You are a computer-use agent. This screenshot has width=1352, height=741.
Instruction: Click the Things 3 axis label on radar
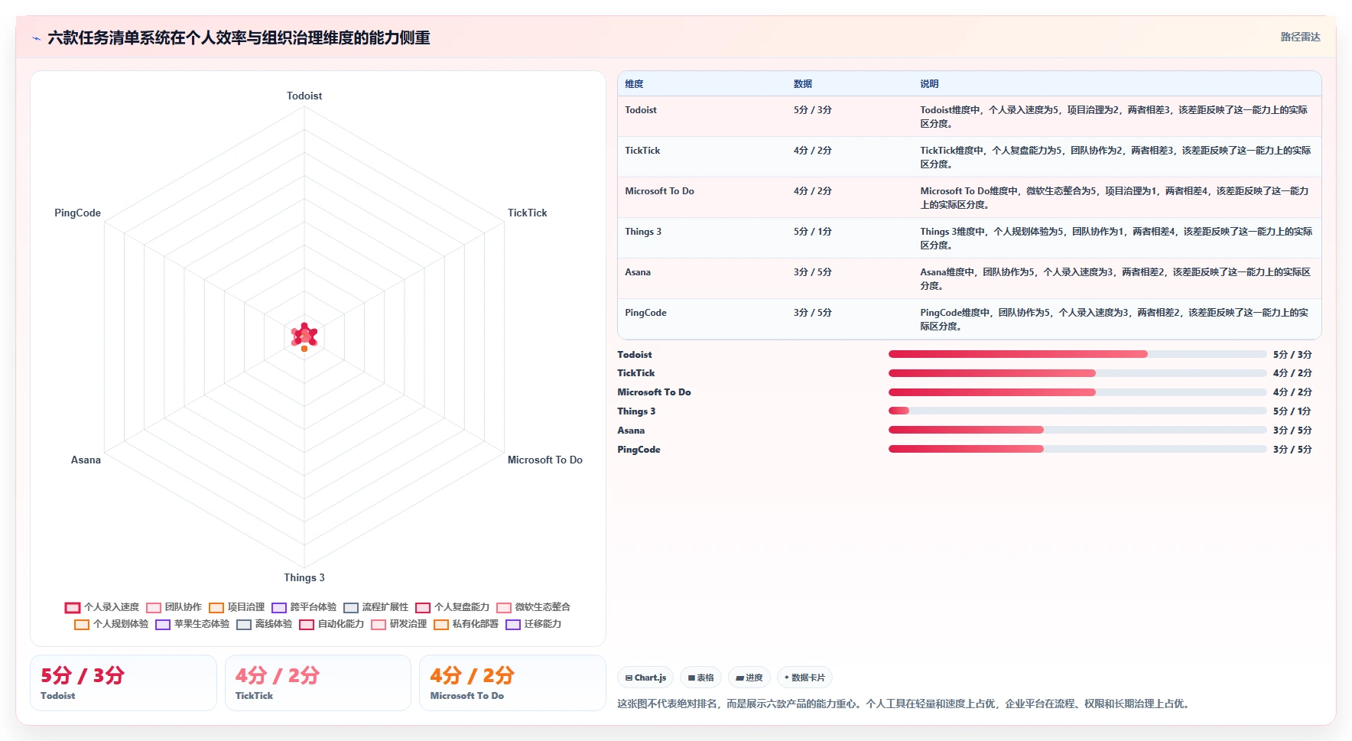coord(304,578)
